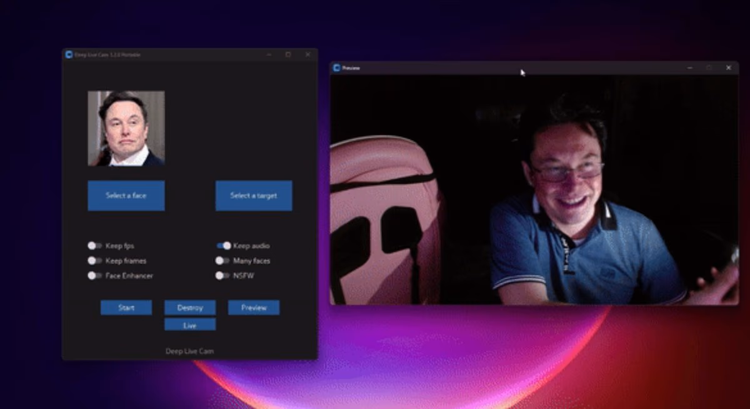This screenshot has height=409, width=750.
Task: Click the Preview window title bar icon
Action: 336,68
